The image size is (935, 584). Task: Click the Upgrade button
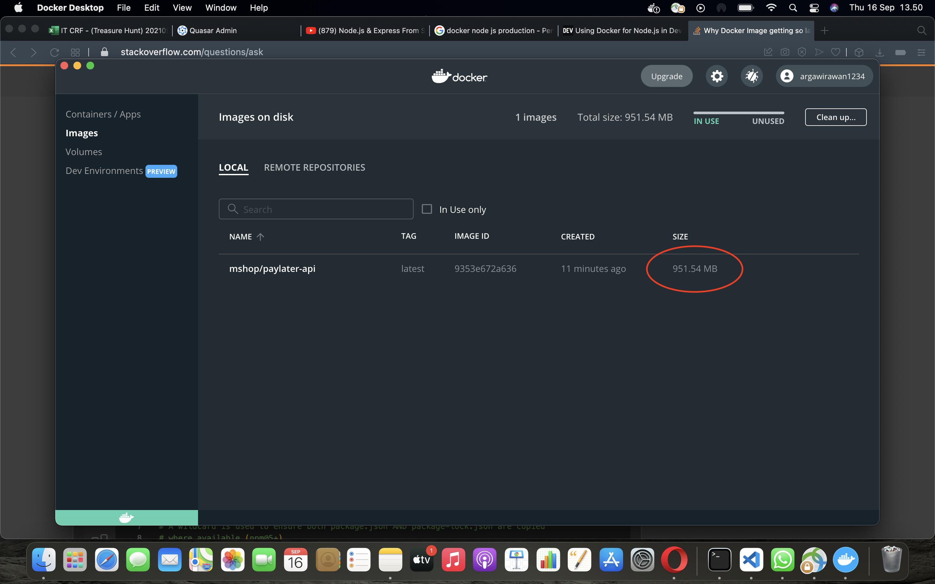pos(667,76)
